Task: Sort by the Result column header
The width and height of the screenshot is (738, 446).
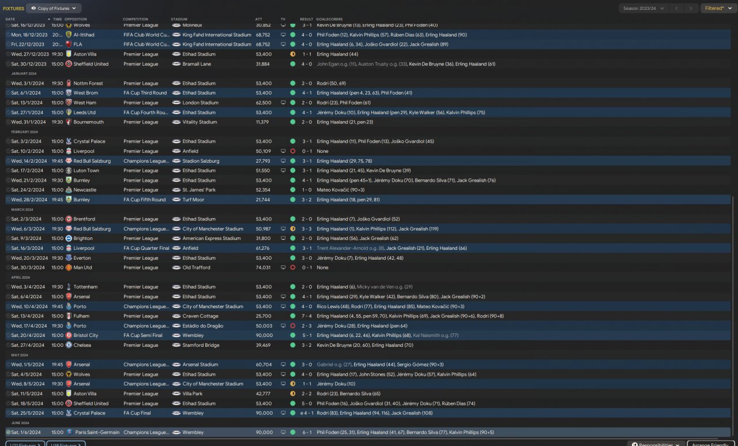Action: (x=306, y=19)
